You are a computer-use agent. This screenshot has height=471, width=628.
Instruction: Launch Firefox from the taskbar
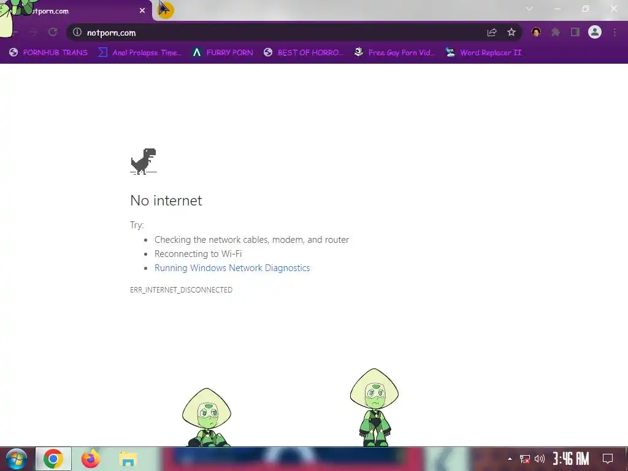pos(91,459)
